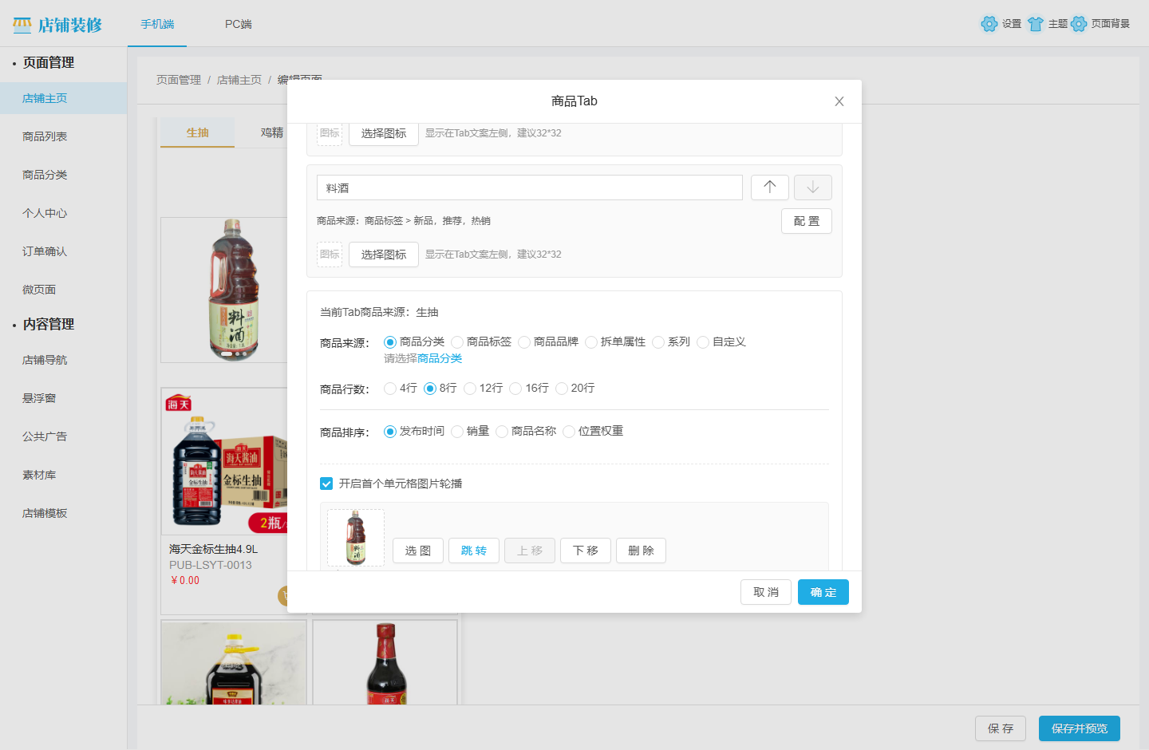Click 页面管理 breadcrumb link
This screenshot has width=1149, height=750.
click(x=179, y=80)
